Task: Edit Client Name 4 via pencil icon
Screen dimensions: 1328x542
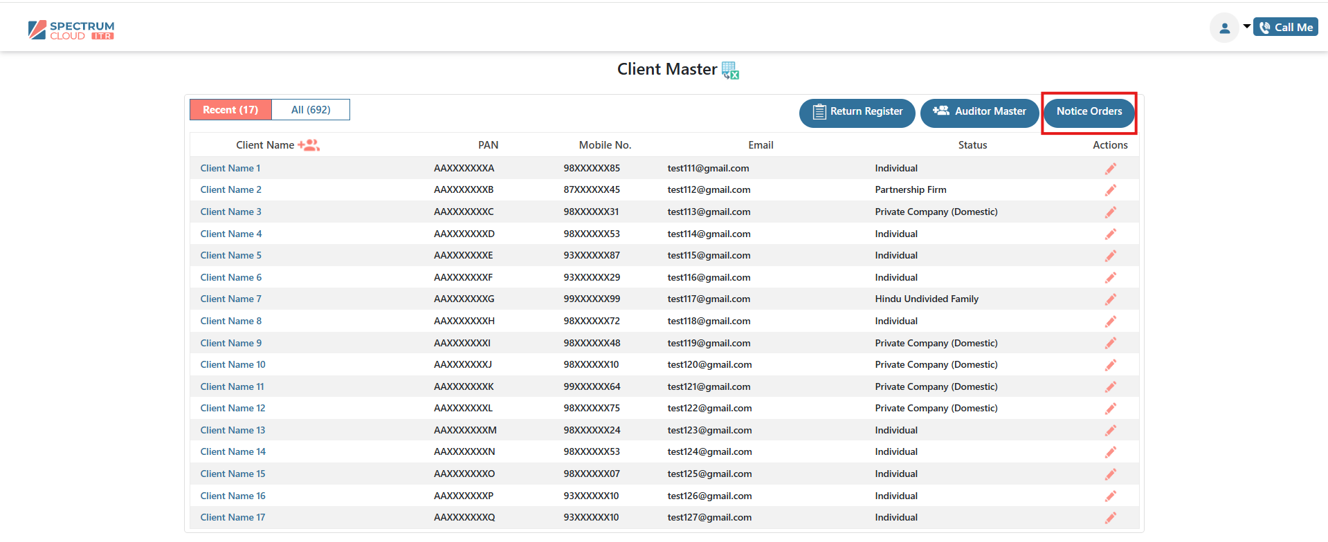Action: coord(1110,234)
